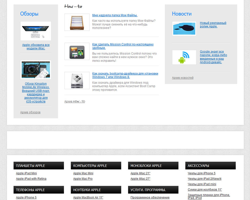Open the Архив How-To link
This screenshot has height=200, width=250.
[x=75, y=102]
